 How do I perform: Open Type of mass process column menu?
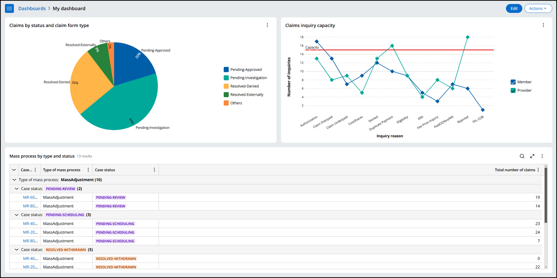pyautogui.click(x=88, y=170)
